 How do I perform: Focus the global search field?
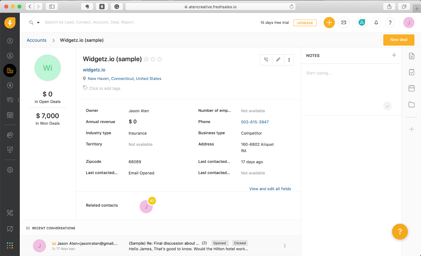pyautogui.click(x=89, y=22)
